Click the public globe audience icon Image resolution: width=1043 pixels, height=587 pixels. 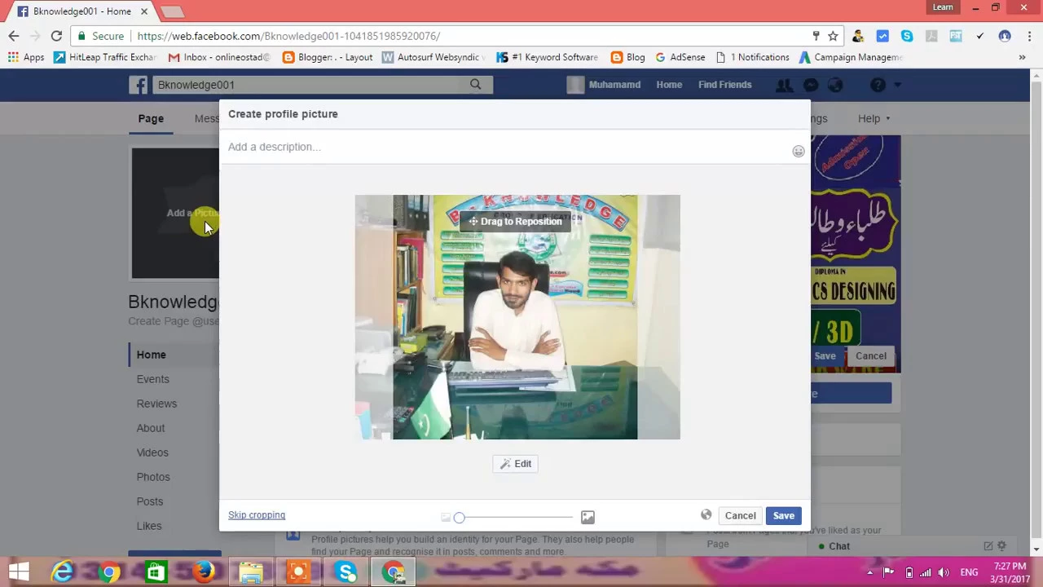coord(706,515)
